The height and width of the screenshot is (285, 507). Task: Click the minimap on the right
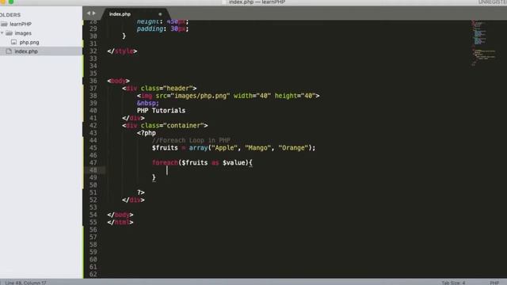tap(483, 43)
